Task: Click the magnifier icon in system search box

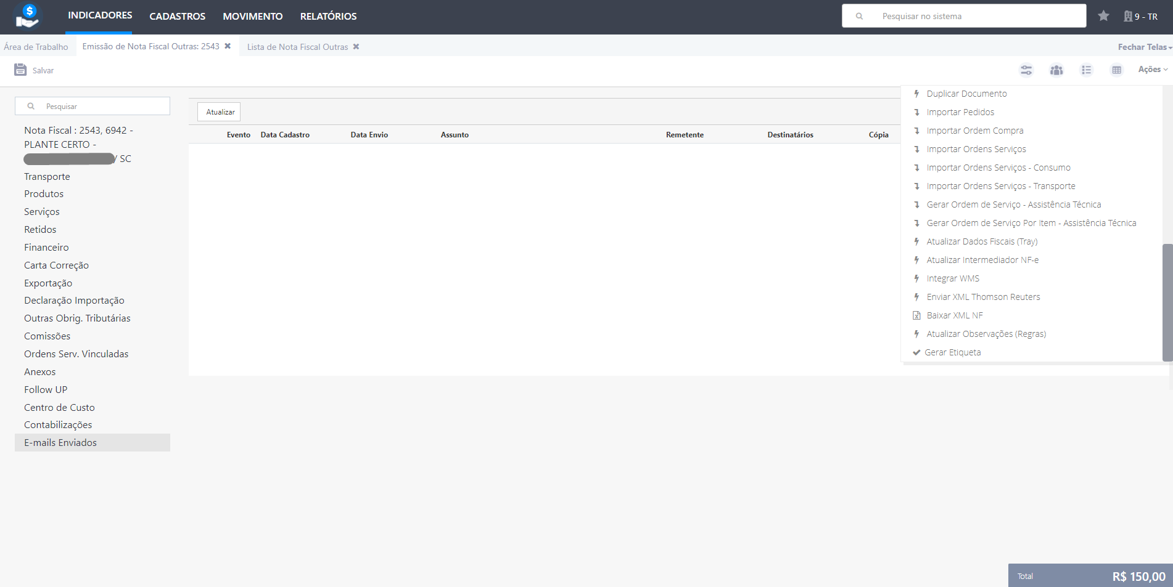Action: coord(859,16)
